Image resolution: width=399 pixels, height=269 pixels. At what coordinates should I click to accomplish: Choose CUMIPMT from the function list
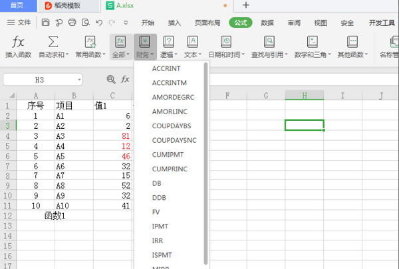tap(168, 155)
